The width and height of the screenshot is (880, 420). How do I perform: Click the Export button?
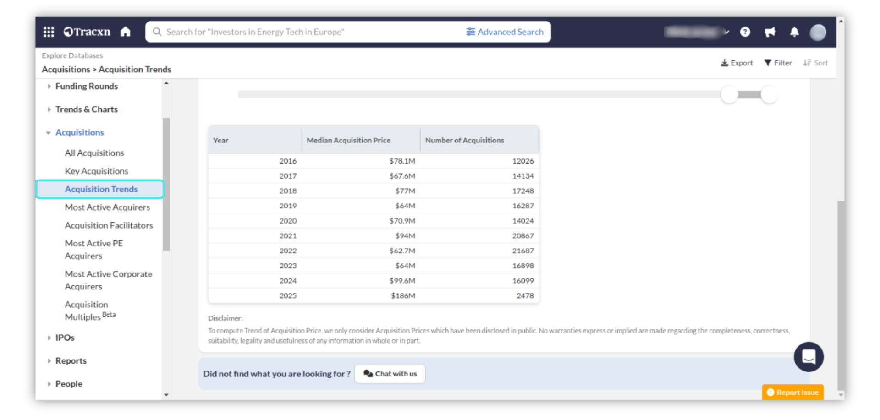pyautogui.click(x=737, y=63)
